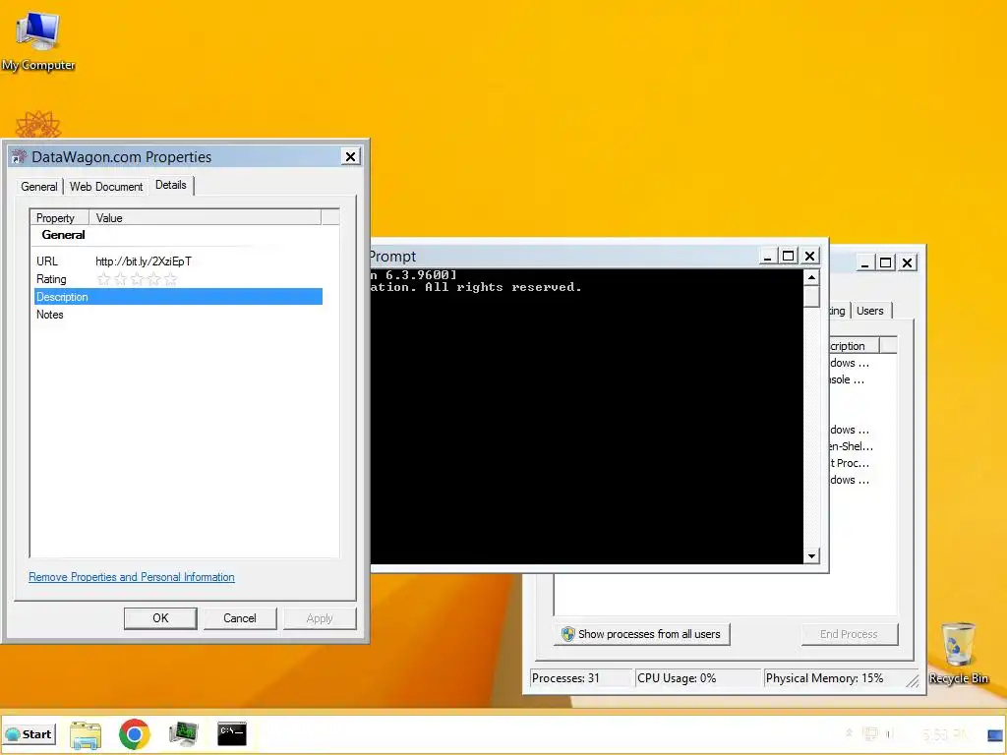Maximize the Task Manager window
The height and width of the screenshot is (755, 1007).
[886, 262]
